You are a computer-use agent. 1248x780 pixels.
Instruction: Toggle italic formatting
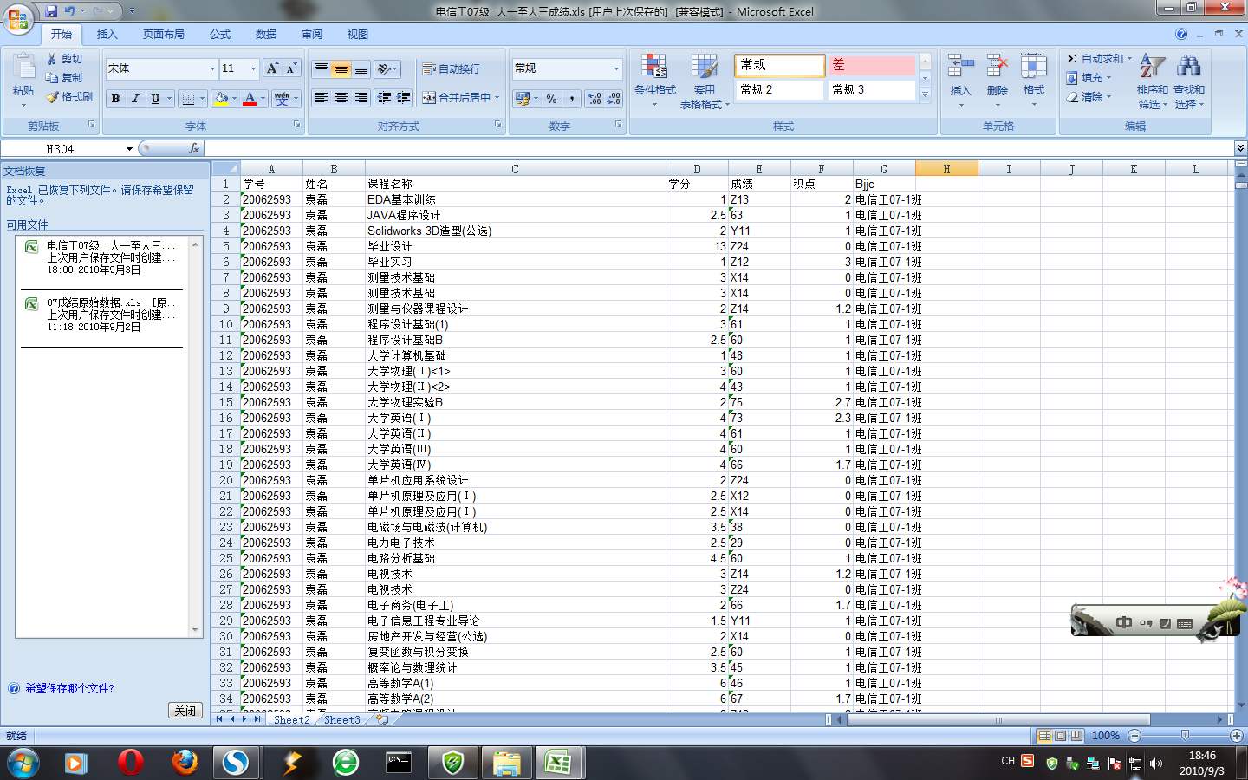pyautogui.click(x=135, y=99)
